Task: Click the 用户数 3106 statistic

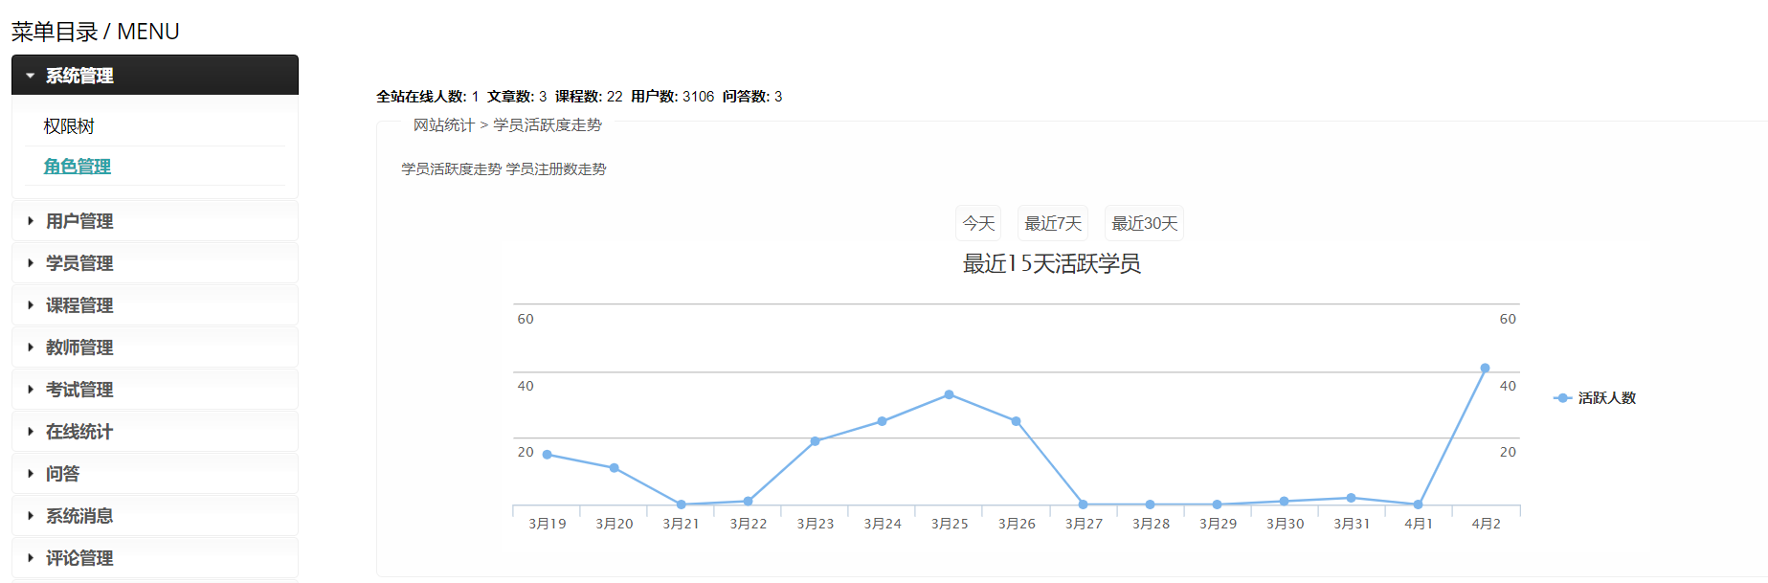Action: [x=672, y=97]
